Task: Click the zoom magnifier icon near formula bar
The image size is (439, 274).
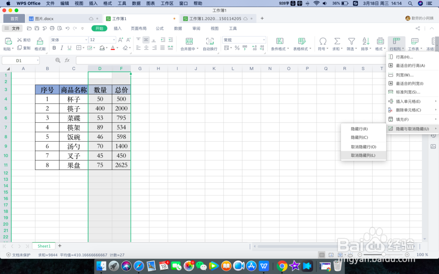Action: tap(58, 60)
